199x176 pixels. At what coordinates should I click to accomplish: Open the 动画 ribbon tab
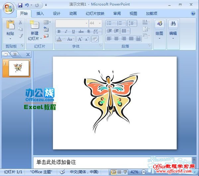point(73,14)
